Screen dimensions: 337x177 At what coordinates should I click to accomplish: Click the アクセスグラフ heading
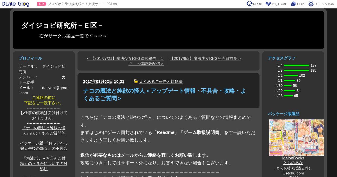(282, 58)
